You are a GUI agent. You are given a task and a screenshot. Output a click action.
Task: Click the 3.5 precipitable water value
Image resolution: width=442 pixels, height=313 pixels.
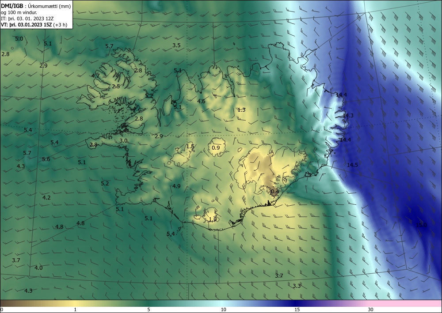pyautogui.click(x=176, y=45)
